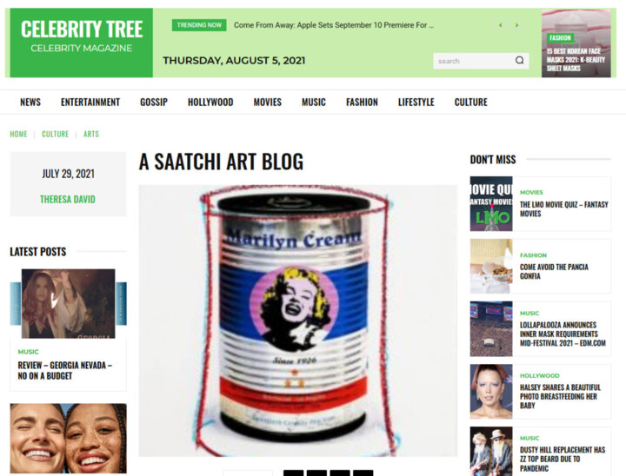This screenshot has height=476, width=626.
Task: Open the Come From Away trending headline
Action: [333, 25]
